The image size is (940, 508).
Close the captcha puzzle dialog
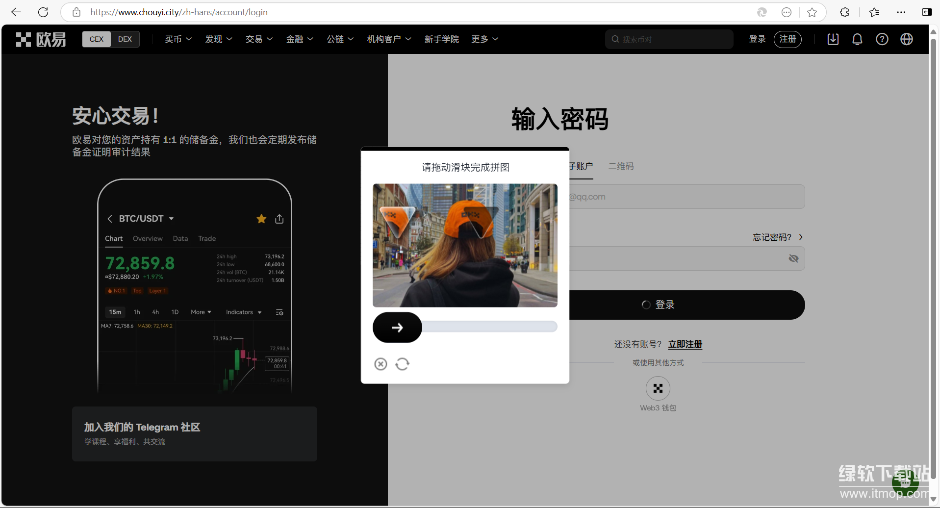pyautogui.click(x=381, y=364)
